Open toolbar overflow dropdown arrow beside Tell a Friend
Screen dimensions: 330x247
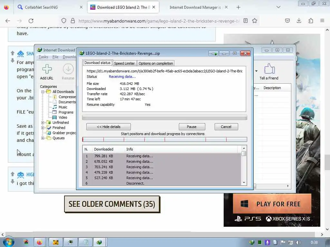tap(256, 71)
